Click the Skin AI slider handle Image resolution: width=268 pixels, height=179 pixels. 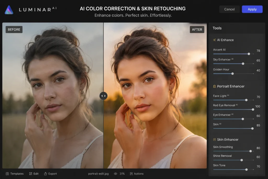tap(253, 128)
